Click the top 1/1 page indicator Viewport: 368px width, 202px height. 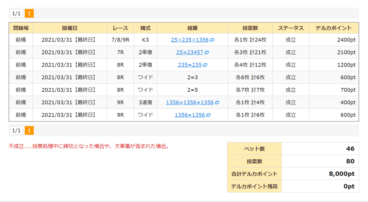pos(16,13)
